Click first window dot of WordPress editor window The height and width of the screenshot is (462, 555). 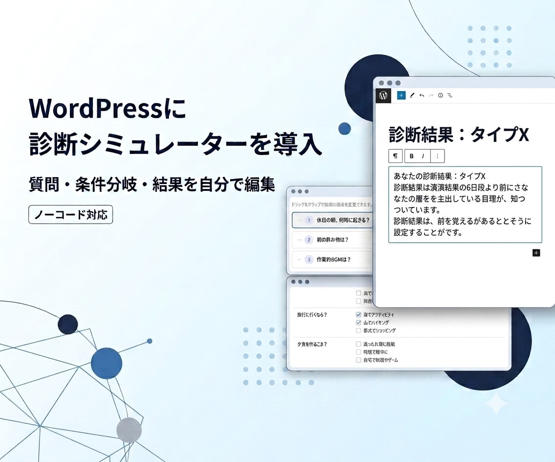(x=381, y=83)
